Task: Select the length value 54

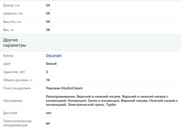Action: [x=48, y=5]
